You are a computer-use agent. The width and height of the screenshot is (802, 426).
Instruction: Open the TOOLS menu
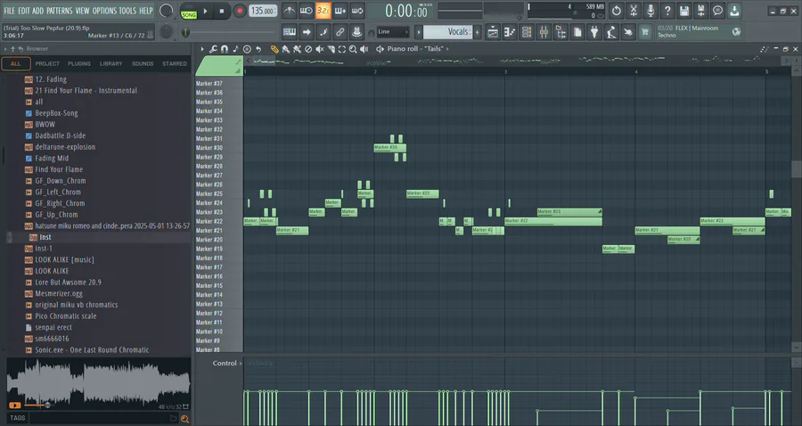(127, 11)
